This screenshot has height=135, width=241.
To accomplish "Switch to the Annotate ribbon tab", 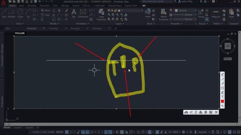I will pyautogui.click(x=32, y=6).
